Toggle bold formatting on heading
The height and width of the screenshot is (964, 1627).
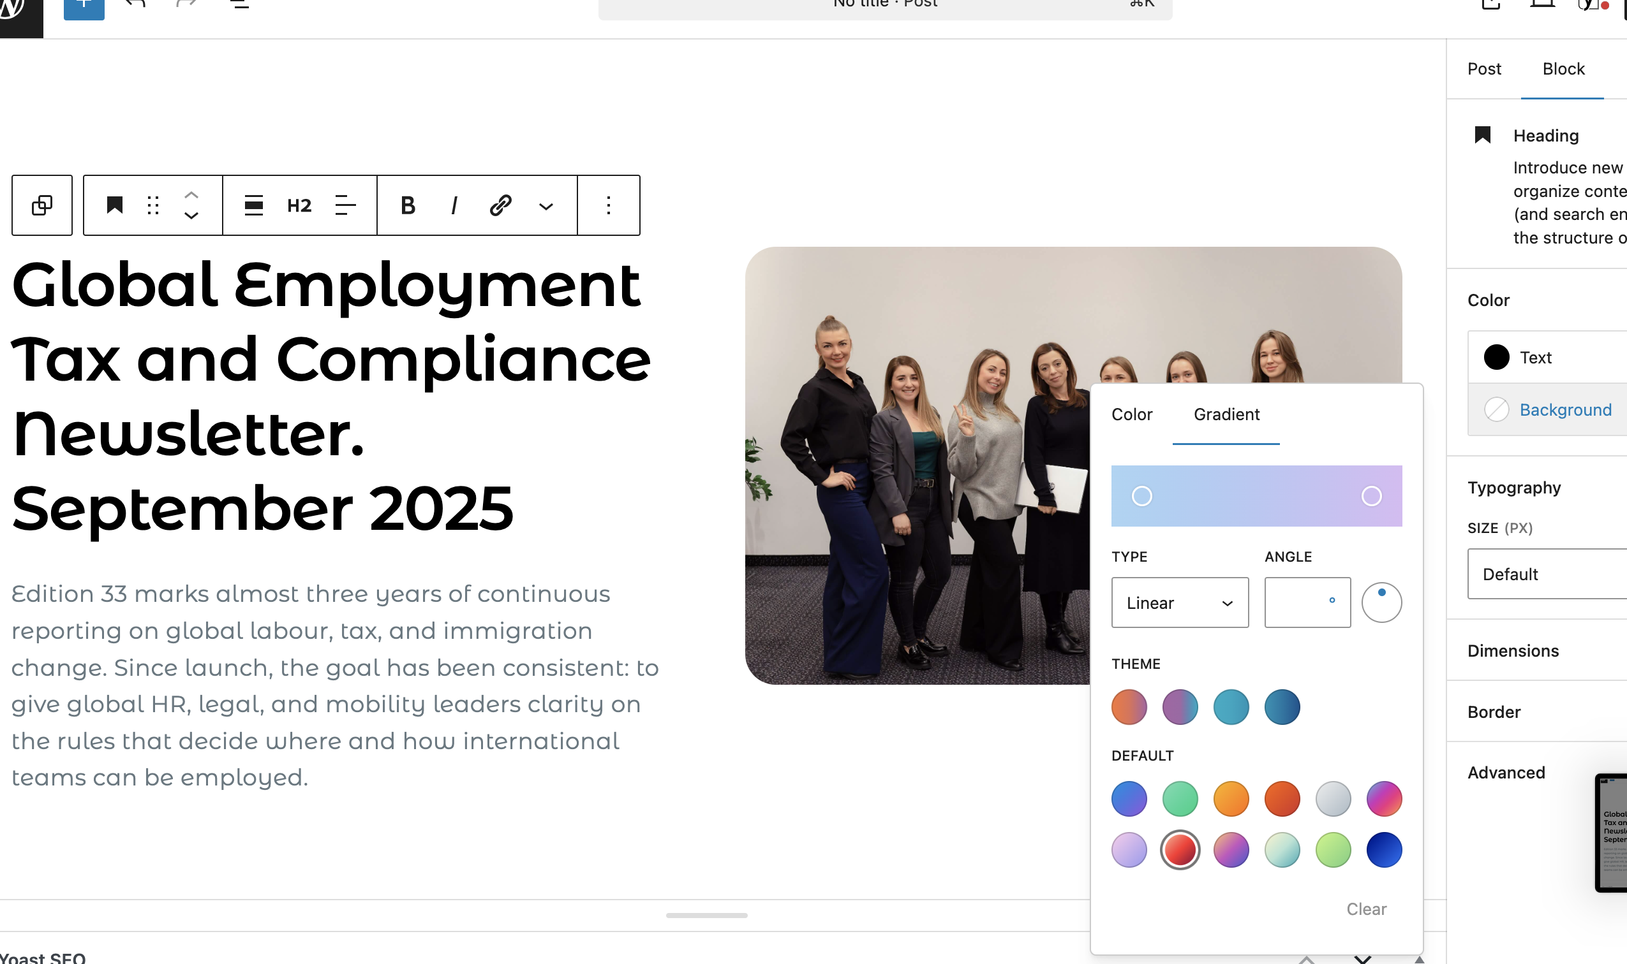(x=408, y=205)
